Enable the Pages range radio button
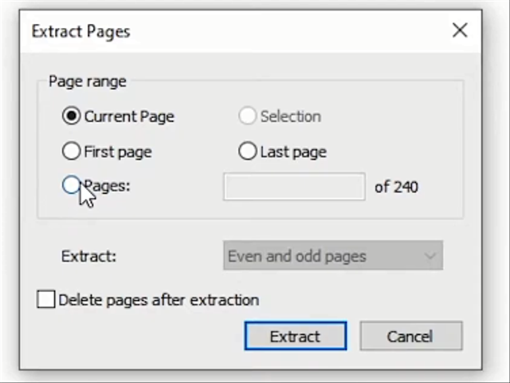This screenshot has width=510, height=383. point(71,186)
